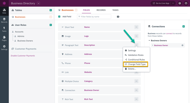Open the Tasks section in sidebar
The image size is (190, 103).
click(x=4, y=29)
